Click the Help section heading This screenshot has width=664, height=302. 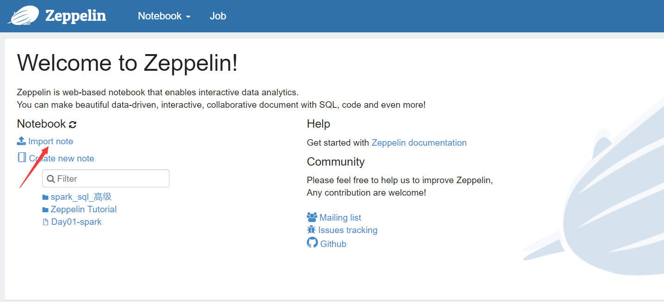[319, 124]
